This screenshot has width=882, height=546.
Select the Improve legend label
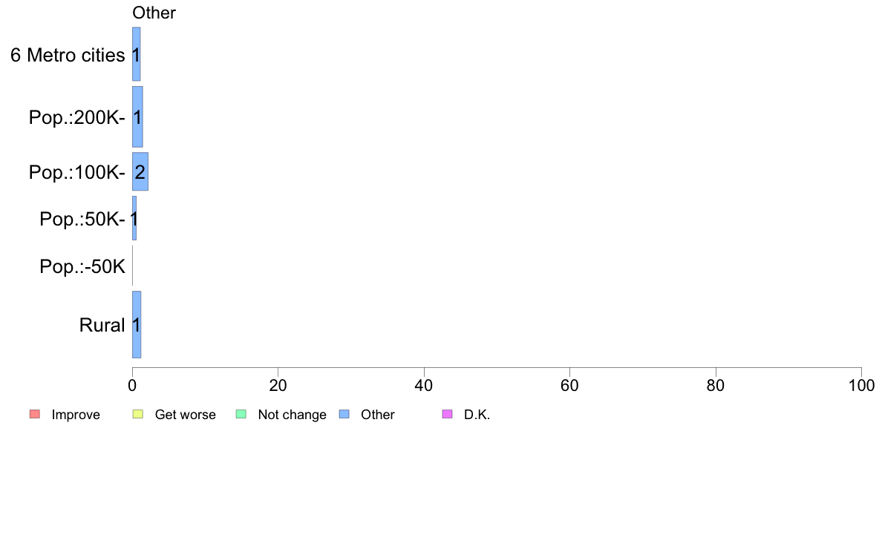[x=76, y=415]
